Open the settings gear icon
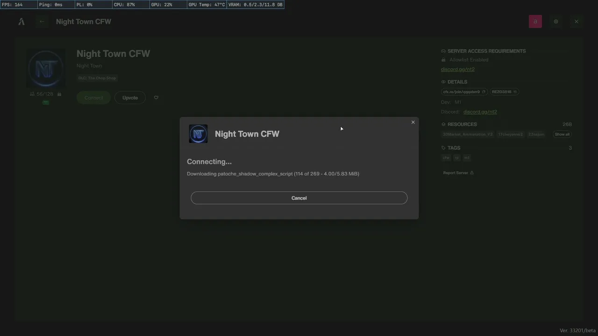This screenshot has width=598, height=336. (x=556, y=21)
